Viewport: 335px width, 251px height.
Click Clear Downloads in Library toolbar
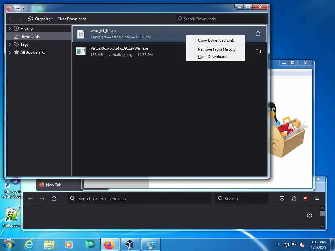[72, 19]
